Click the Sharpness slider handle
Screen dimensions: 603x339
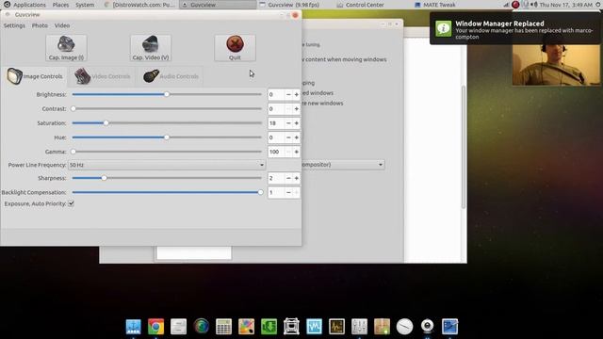point(105,178)
